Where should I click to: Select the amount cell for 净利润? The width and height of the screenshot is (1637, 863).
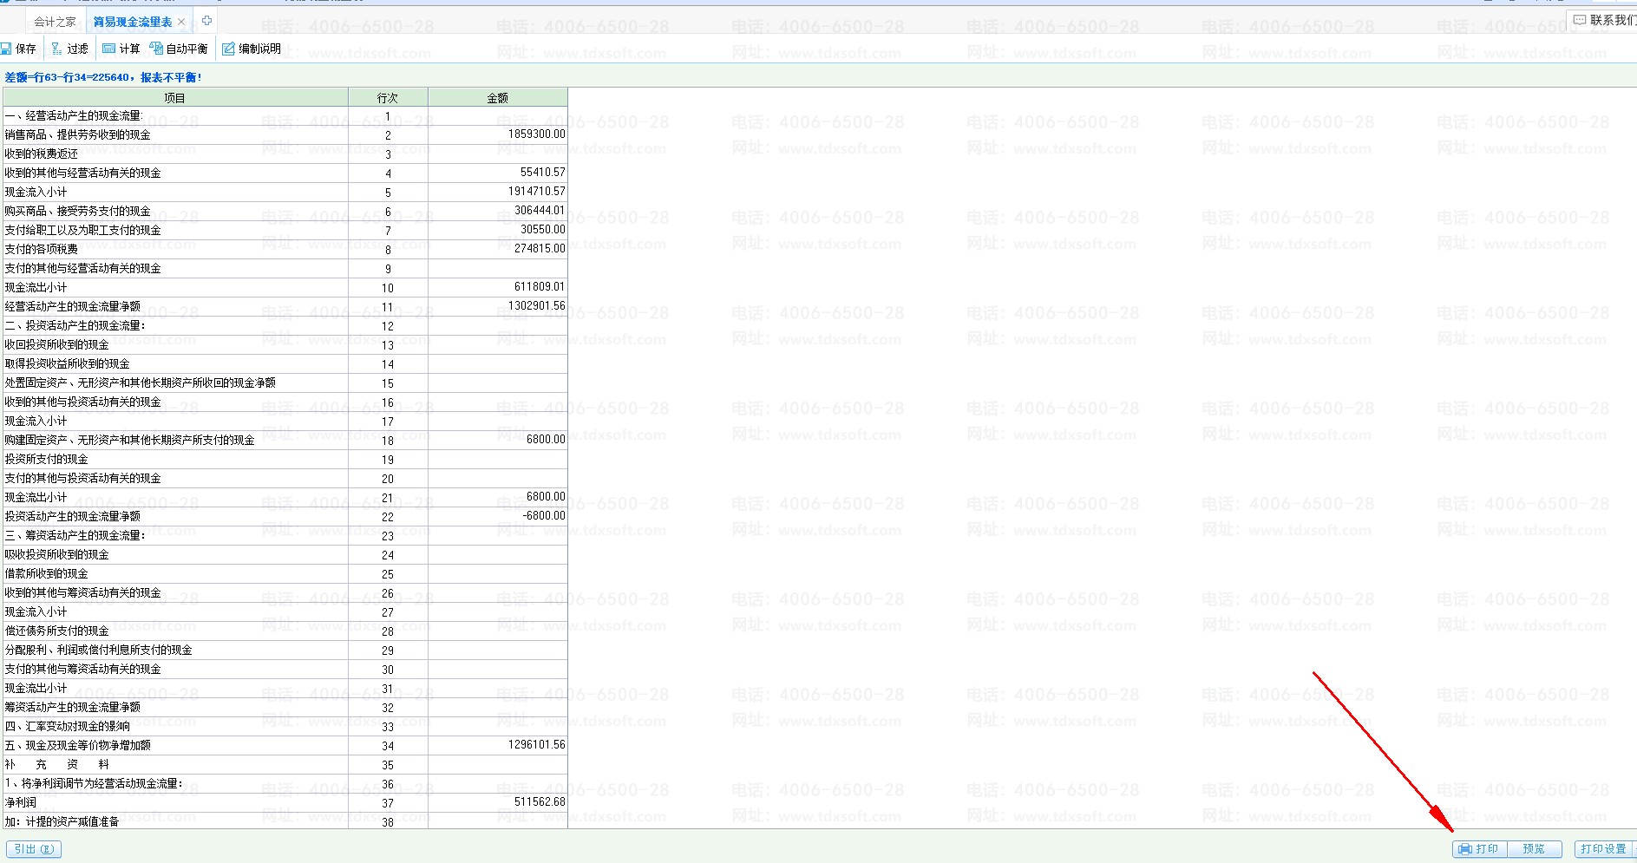(497, 802)
